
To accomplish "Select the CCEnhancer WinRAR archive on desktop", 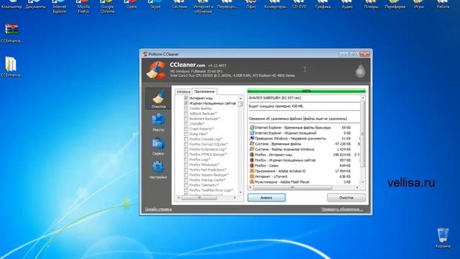I will [11, 33].
